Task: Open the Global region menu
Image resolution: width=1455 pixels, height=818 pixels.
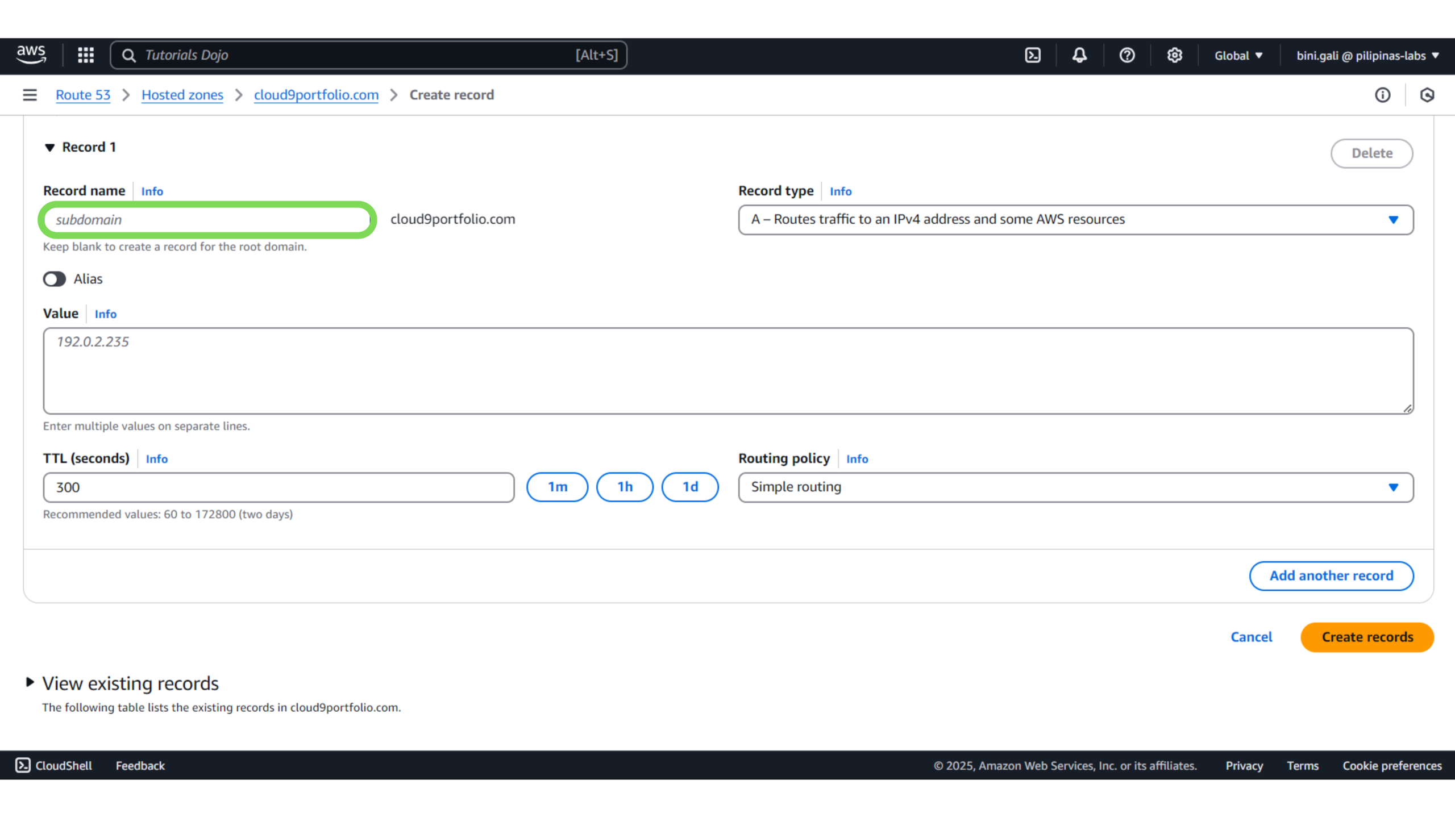Action: (1238, 56)
